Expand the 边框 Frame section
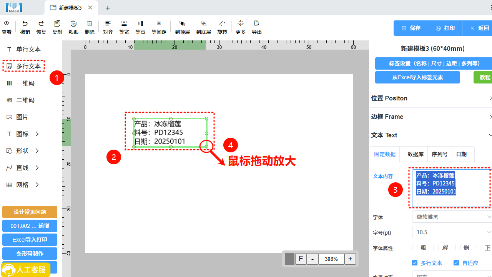This screenshot has width=492, height=277. click(431, 117)
